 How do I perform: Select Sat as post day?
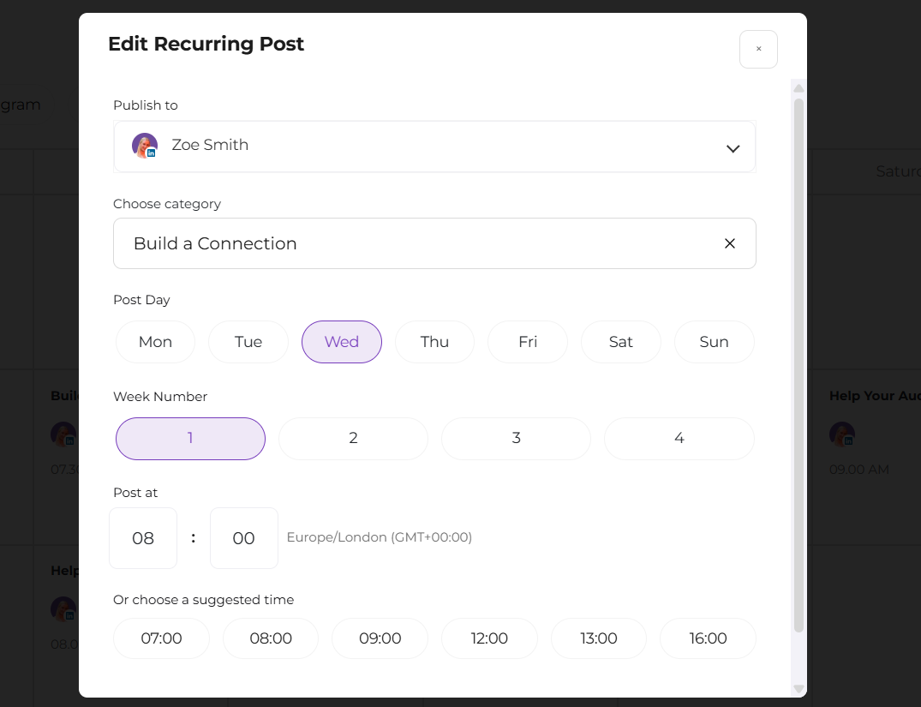(621, 342)
